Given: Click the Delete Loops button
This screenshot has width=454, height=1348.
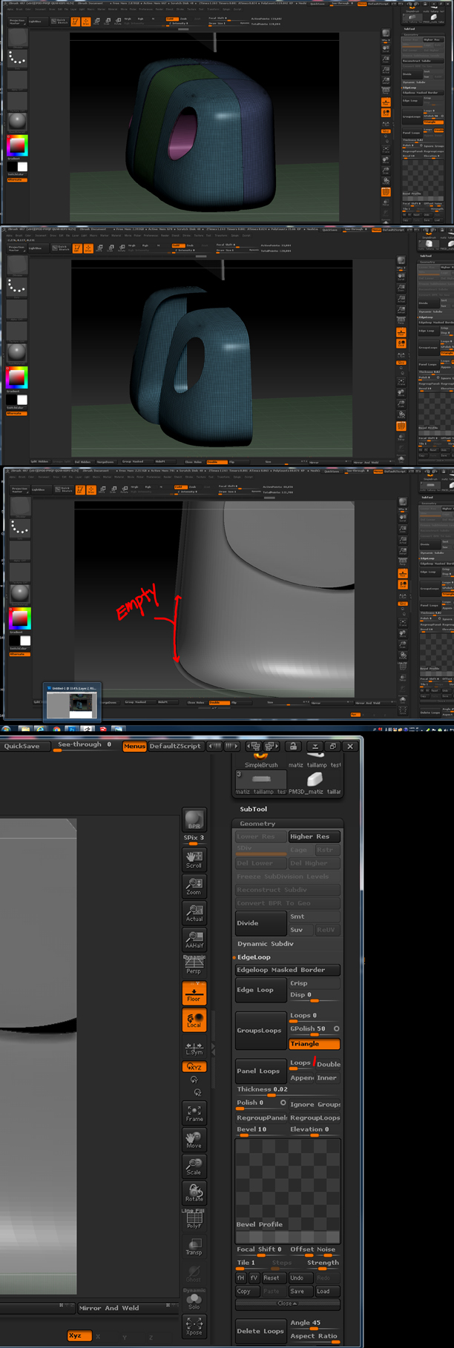Looking at the screenshot, I should click(261, 1331).
